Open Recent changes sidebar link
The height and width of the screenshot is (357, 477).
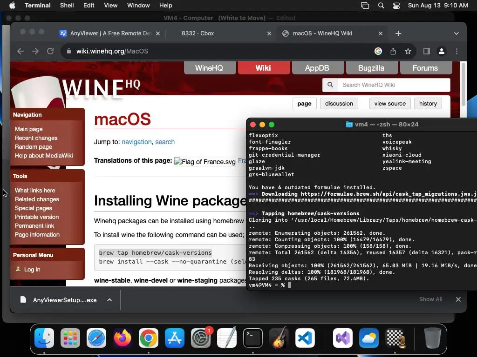[36, 138]
